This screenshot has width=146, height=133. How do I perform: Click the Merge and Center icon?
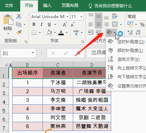[115, 24]
